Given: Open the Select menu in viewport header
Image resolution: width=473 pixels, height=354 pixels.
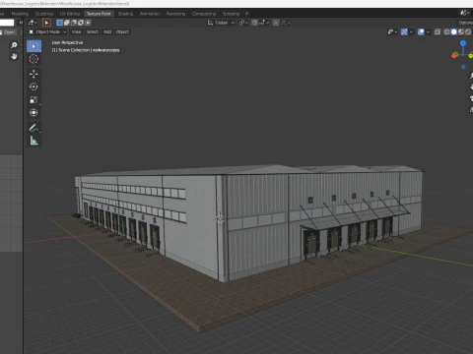Looking at the screenshot, I should (93, 31).
